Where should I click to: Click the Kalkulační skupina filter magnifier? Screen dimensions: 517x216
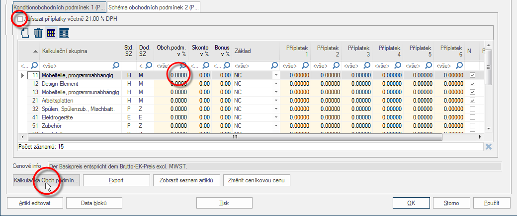click(x=116, y=65)
